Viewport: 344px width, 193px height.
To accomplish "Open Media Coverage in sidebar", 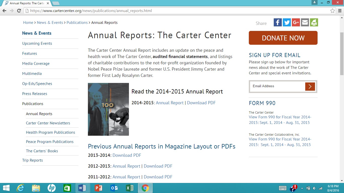I will 36,64.
